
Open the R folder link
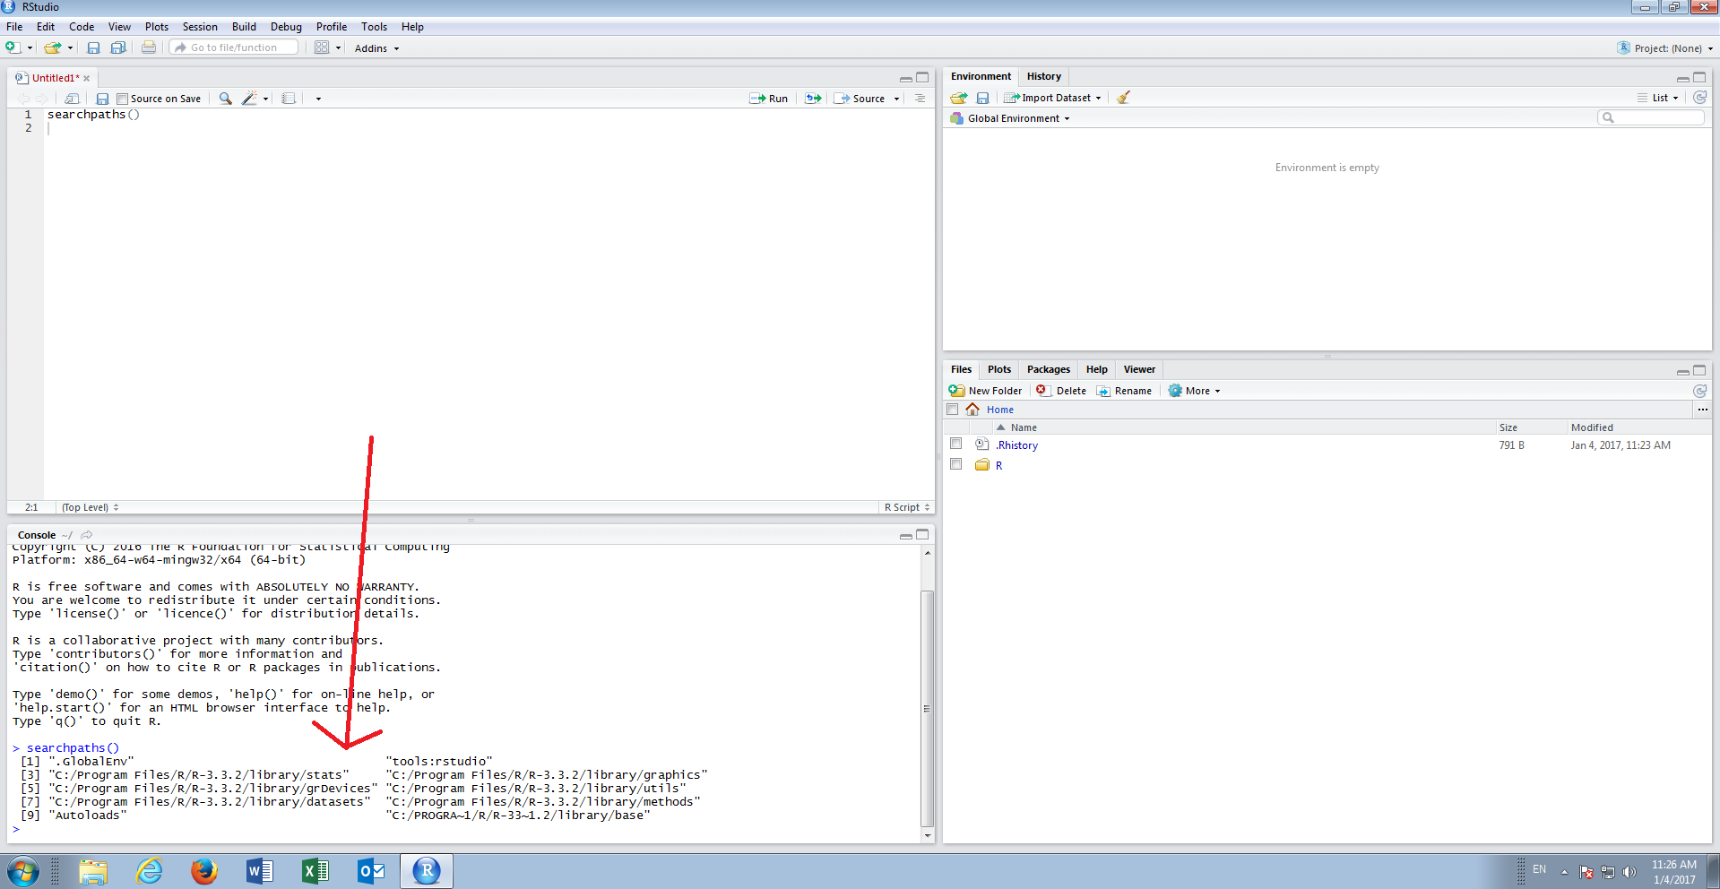click(998, 465)
